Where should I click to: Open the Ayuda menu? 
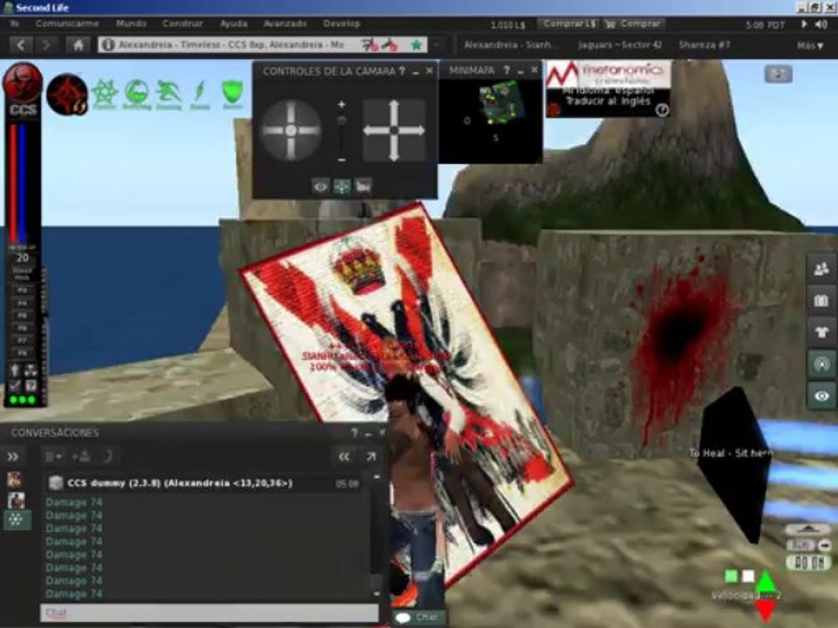point(234,24)
